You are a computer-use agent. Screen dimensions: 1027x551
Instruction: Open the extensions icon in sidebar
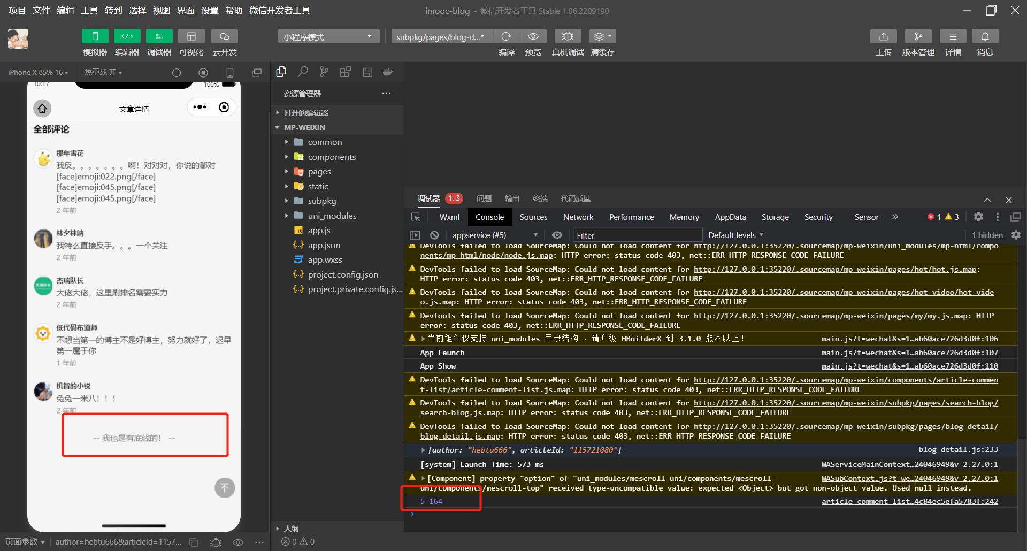(346, 72)
